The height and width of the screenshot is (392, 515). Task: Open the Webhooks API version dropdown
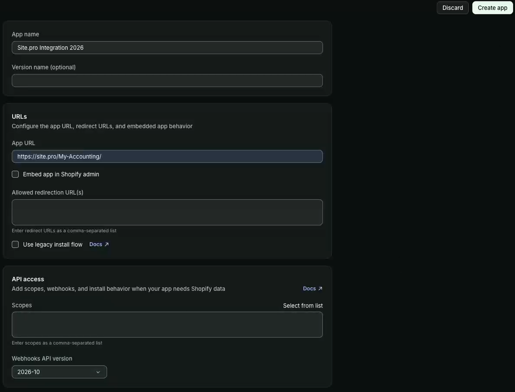[59, 372]
